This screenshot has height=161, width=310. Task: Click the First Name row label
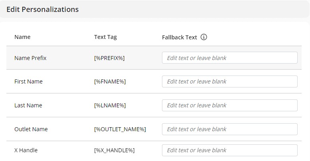(x=28, y=81)
